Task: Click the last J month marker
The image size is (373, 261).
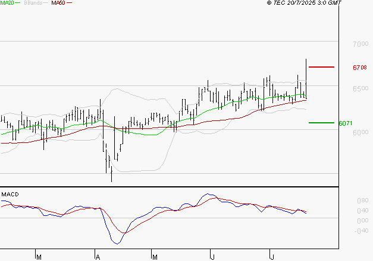Action: point(271,257)
